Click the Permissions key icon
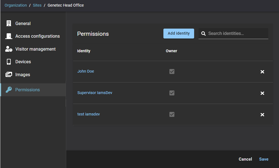Image resolution: width=279 pixels, height=168 pixels. [x=9, y=90]
